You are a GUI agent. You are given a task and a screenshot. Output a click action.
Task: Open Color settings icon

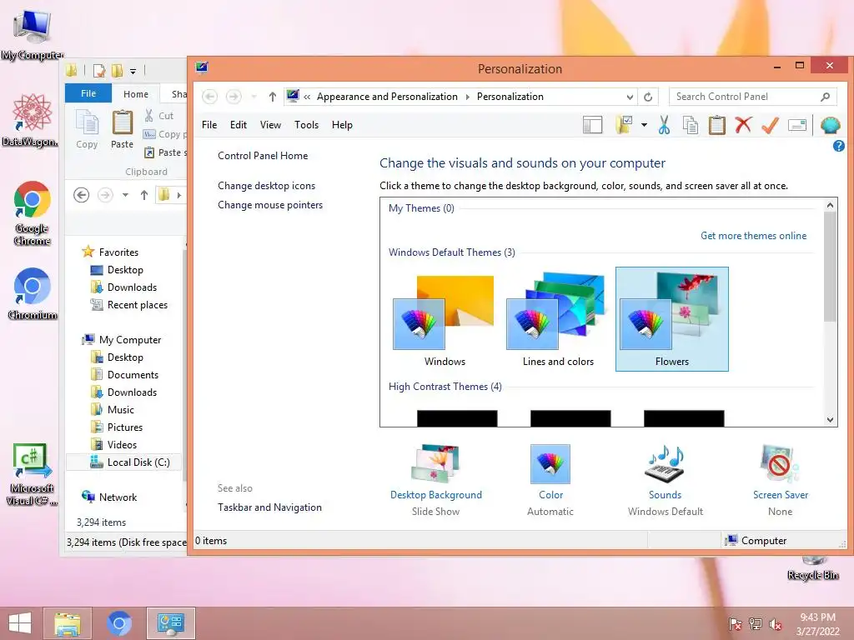coord(550,464)
